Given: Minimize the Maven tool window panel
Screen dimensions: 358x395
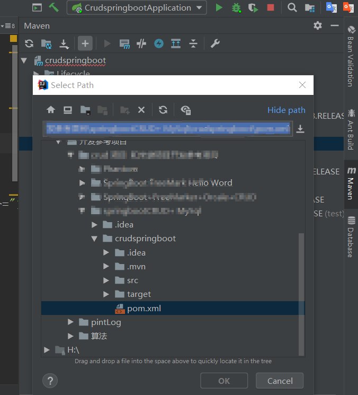Looking at the screenshot, I should click(x=335, y=25).
